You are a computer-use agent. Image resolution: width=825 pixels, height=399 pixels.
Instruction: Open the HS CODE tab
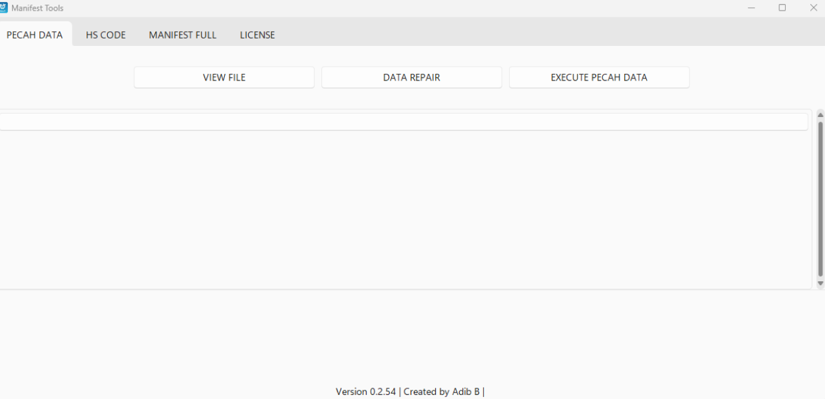click(106, 35)
